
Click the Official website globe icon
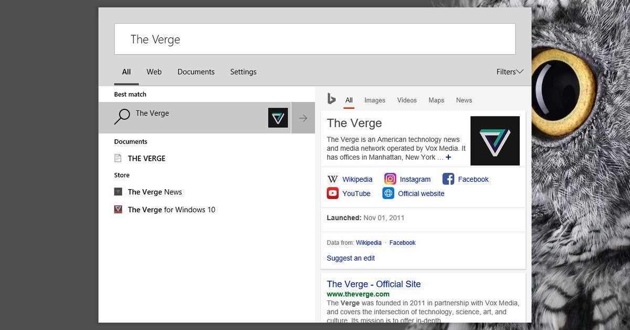(388, 193)
